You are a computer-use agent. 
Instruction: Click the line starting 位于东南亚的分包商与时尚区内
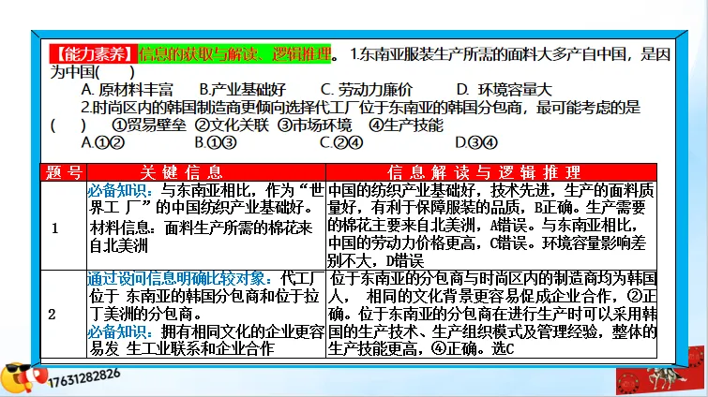[492, 278]
